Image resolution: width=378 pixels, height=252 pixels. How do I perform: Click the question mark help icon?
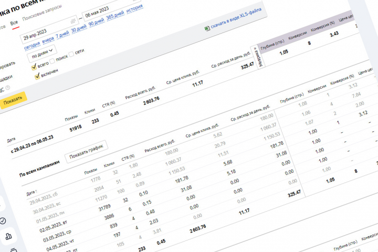click(8, 88)
